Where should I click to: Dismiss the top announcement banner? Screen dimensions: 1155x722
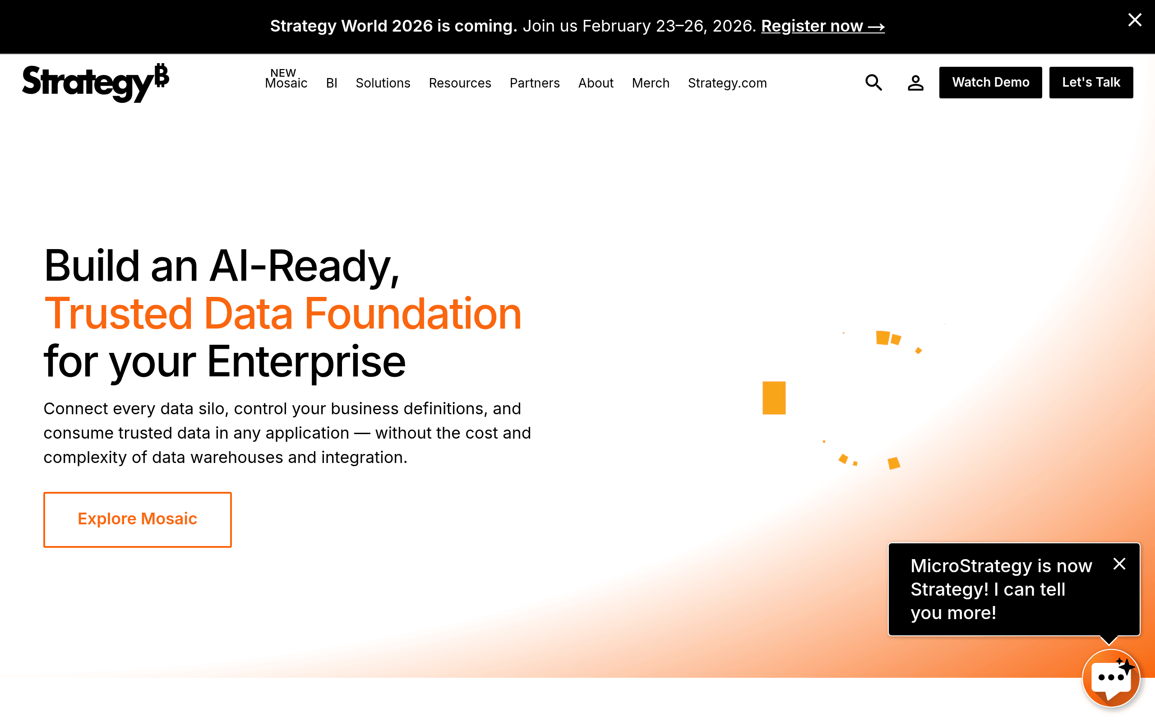(x=1135, y=20)
